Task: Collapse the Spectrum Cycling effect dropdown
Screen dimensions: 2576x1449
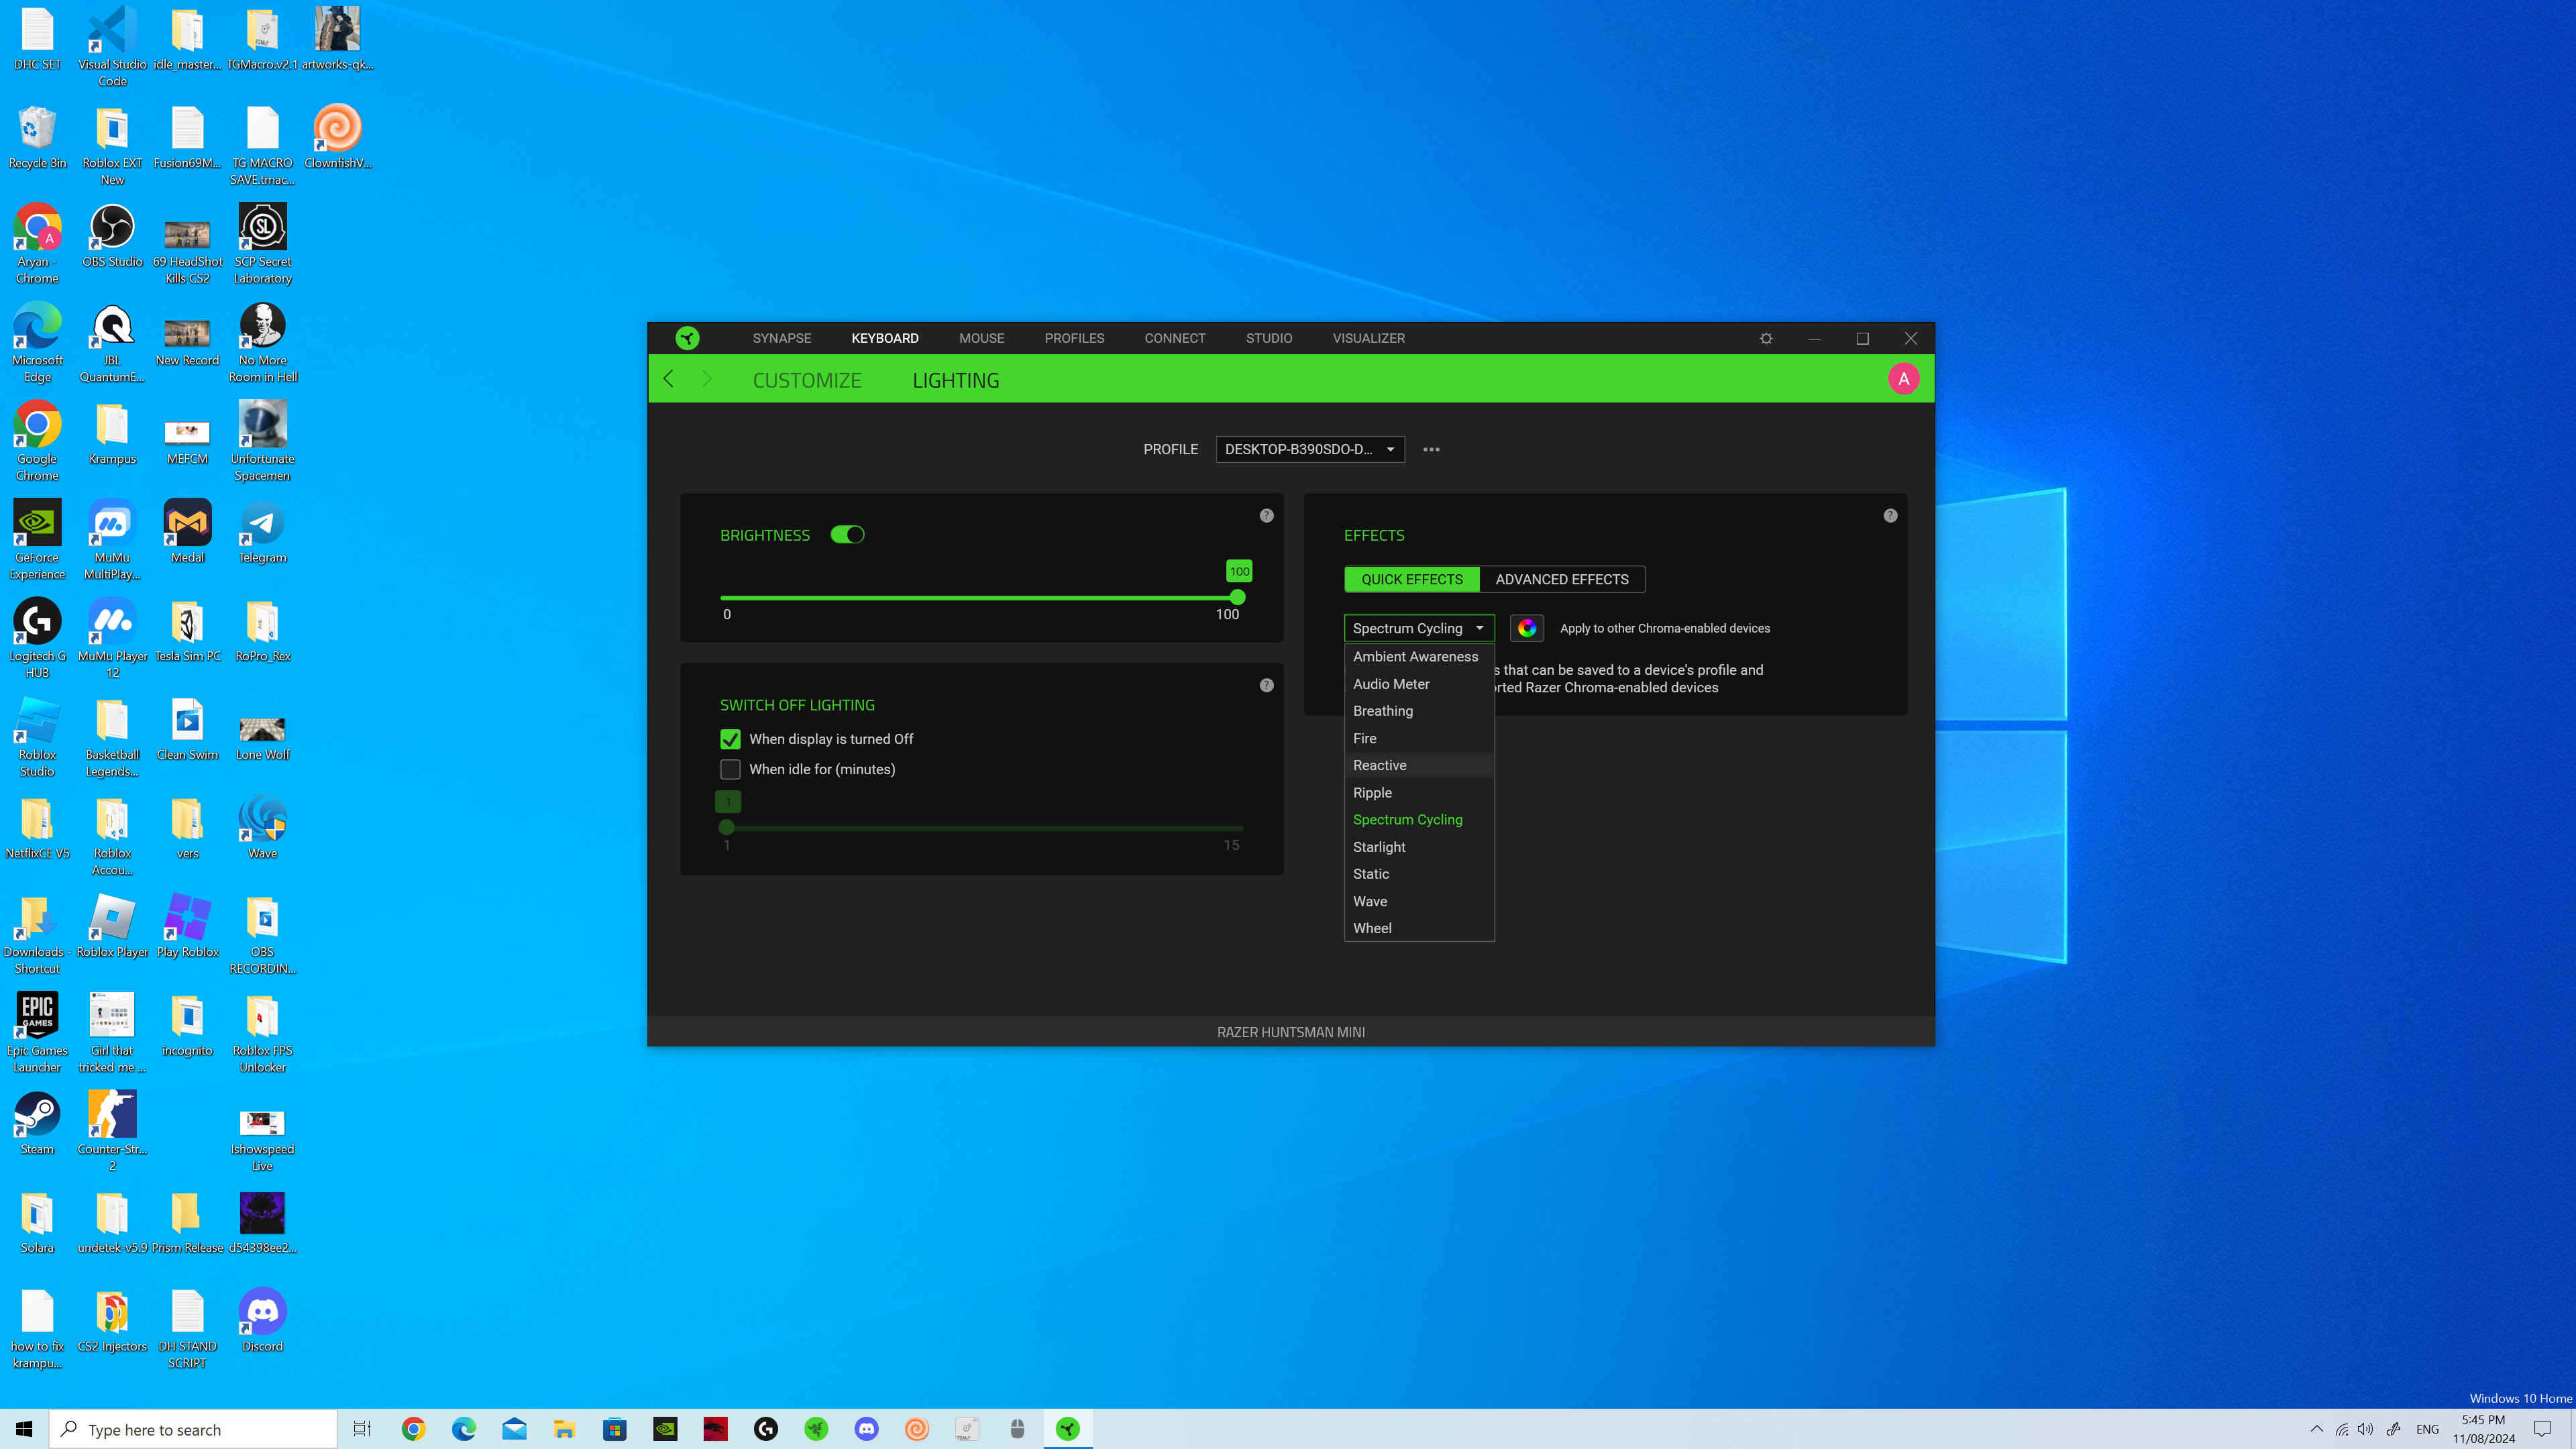Action: click(x=1418, y=628)
